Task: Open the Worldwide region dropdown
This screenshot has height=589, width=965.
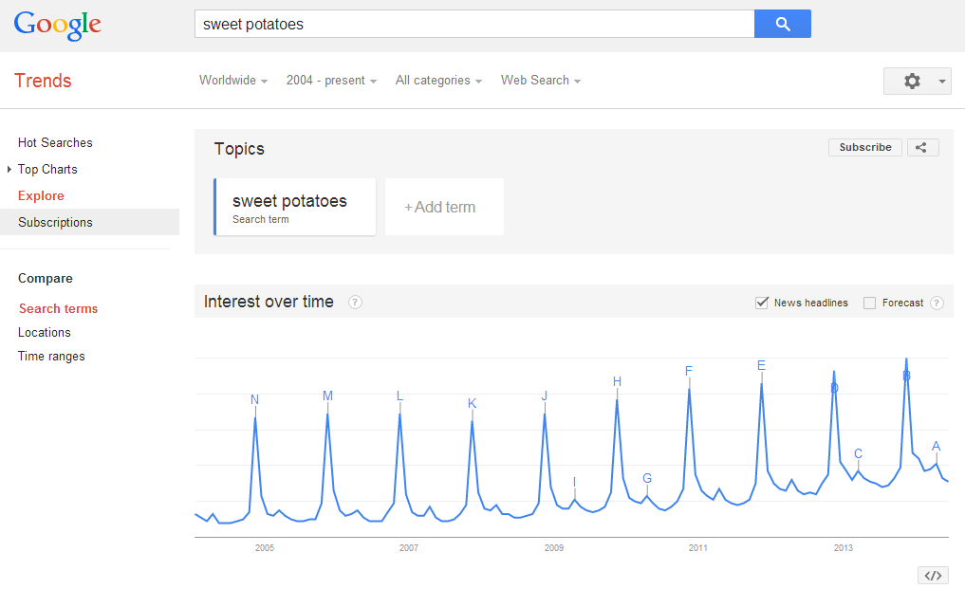Action: (232, 81)
